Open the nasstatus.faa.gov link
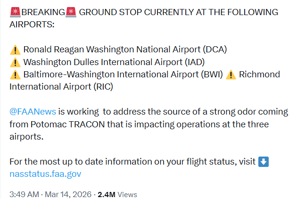Screen dimensions: 305x199 [x=45, y=174]
